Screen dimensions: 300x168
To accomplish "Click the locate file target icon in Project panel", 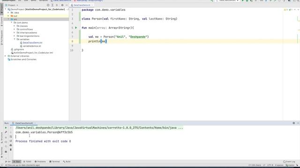I will [48, 5].
